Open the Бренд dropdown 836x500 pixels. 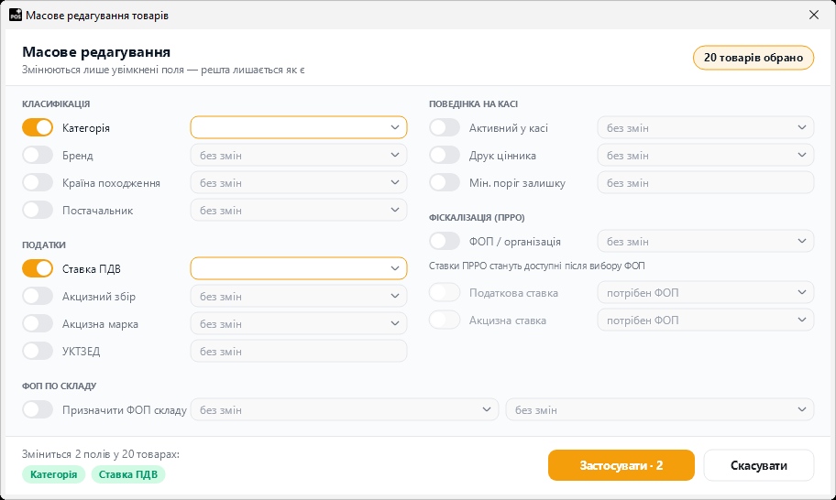(299, 156)
